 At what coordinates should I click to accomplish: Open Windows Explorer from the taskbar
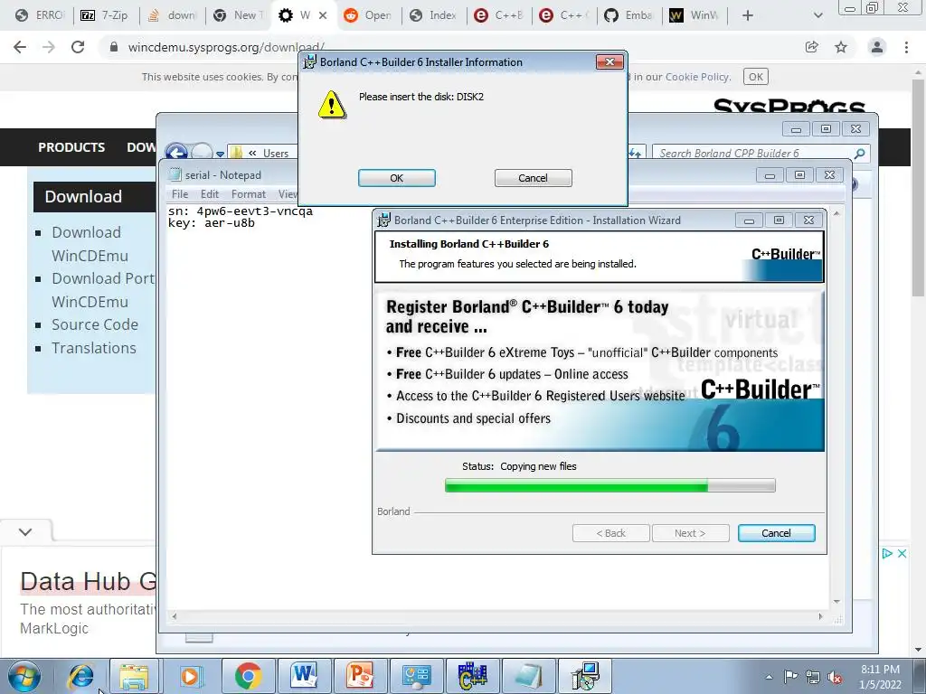tap(134, 676)
